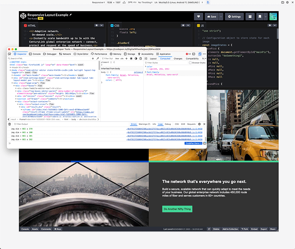Toggle the Errors filter in the console
The image size is (295, 249).
pyautogui.click(x=133, y=124)
